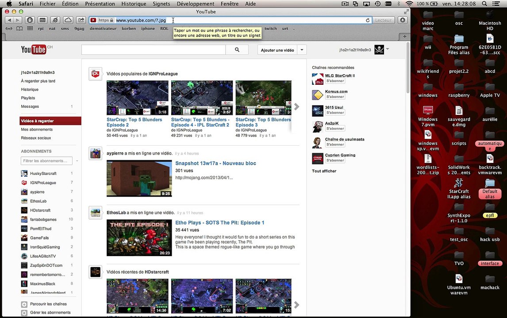Screen dimensions: 507x318
Task: Expand the Ajouter une vidéo dropdown arrow
Action: tap(302, 50)
